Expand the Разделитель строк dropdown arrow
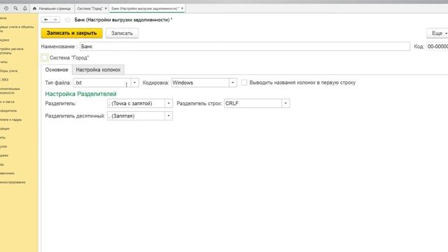This screenshot has width=448, height=252. click(286, 104)
